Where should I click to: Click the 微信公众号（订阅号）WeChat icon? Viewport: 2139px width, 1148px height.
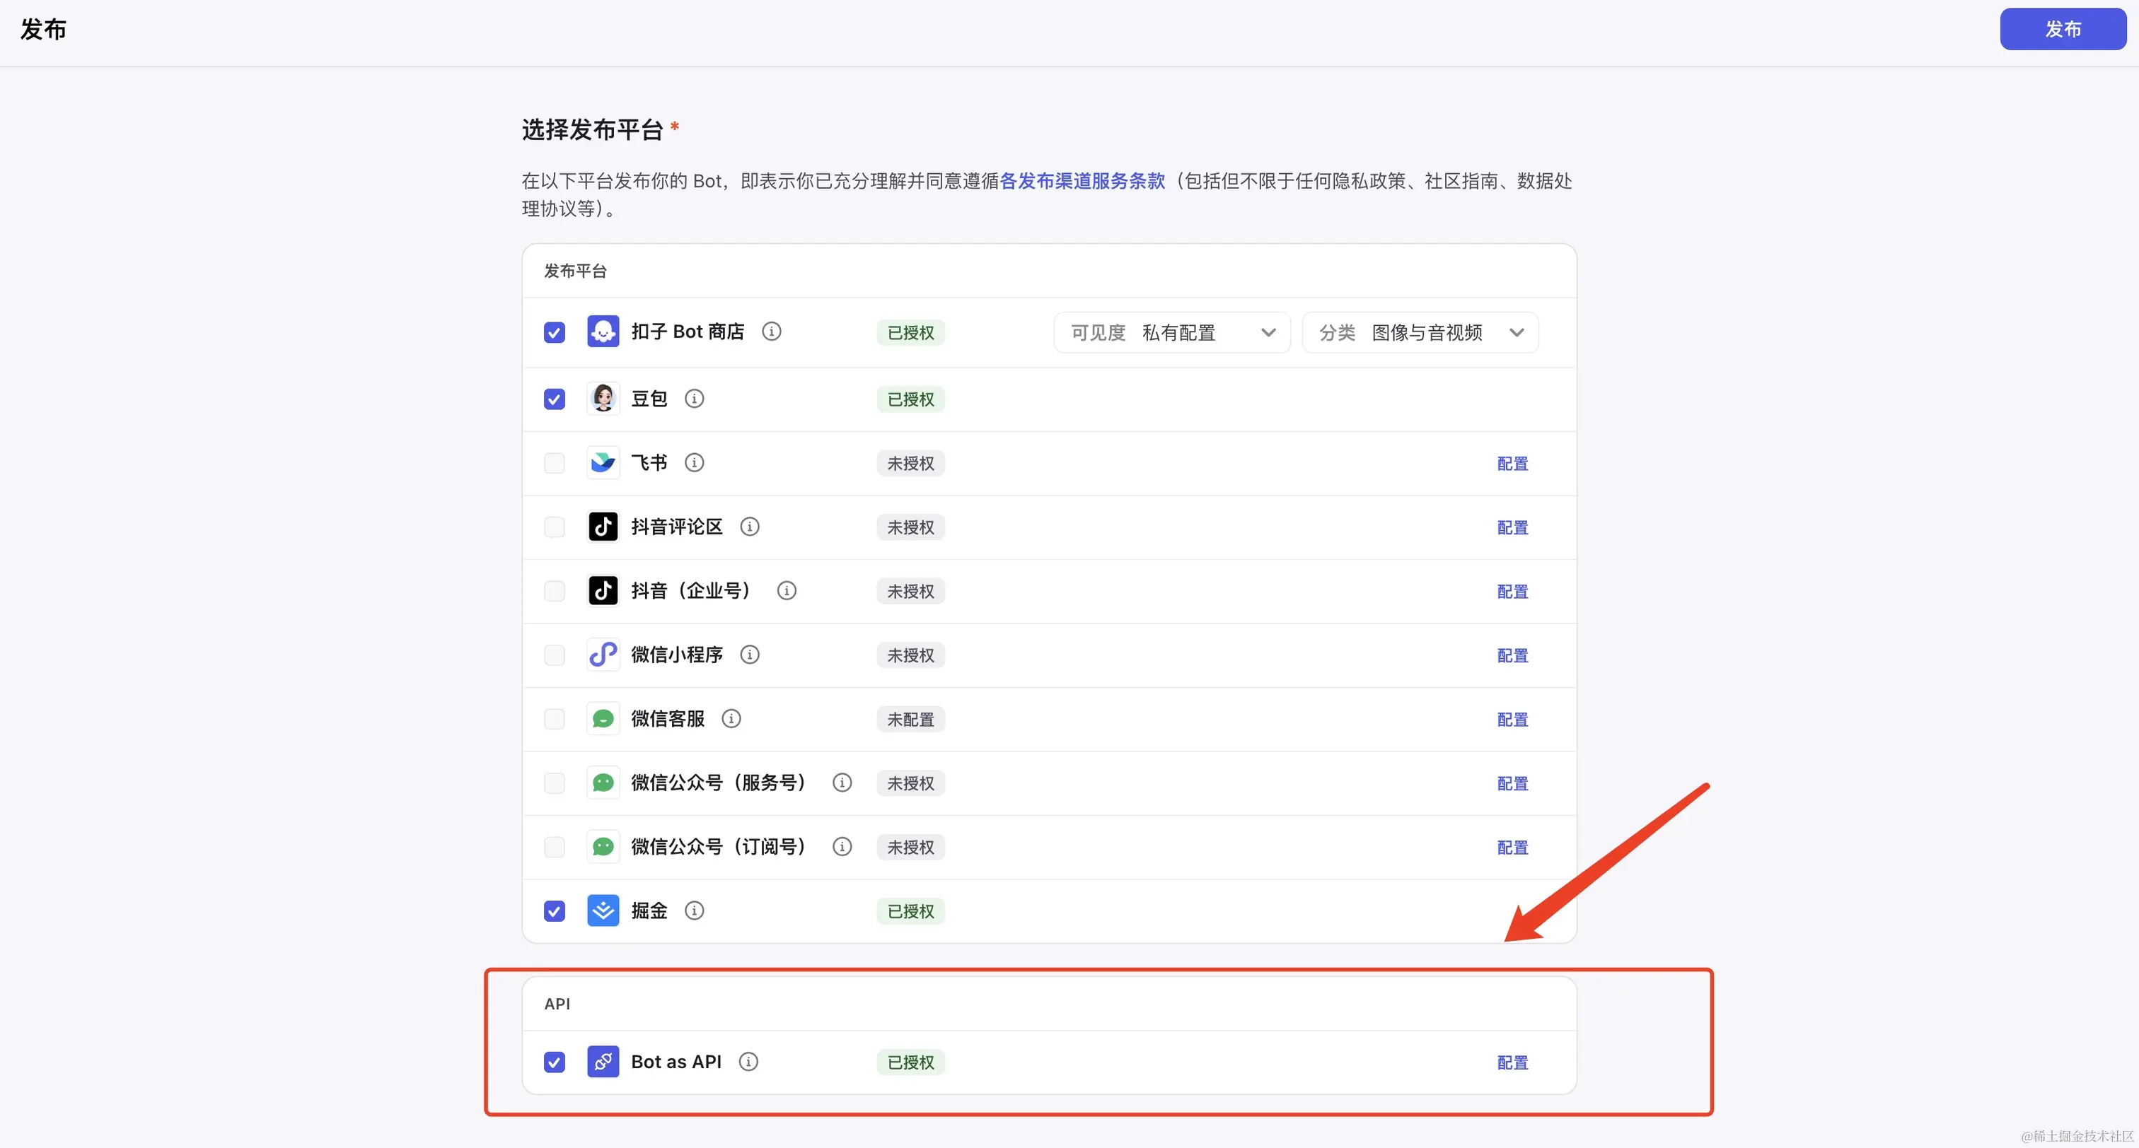(603, 846)
